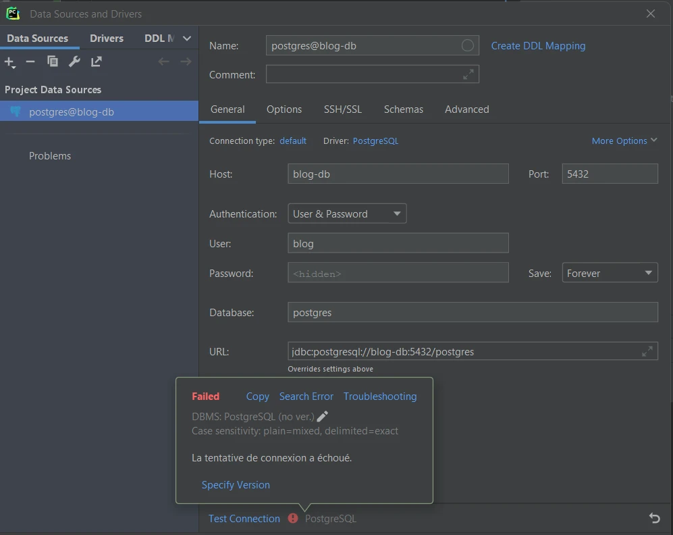
Task: Open the Save password dropdown
Action: click(610, 274)
